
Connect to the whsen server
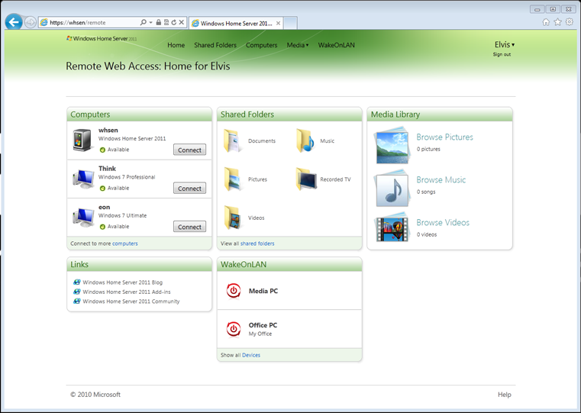(x=189, y=150)
